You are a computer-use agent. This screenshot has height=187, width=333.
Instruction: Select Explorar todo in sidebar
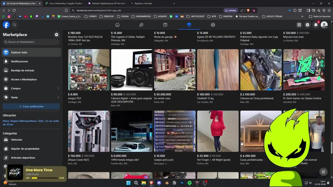[31, 52]
